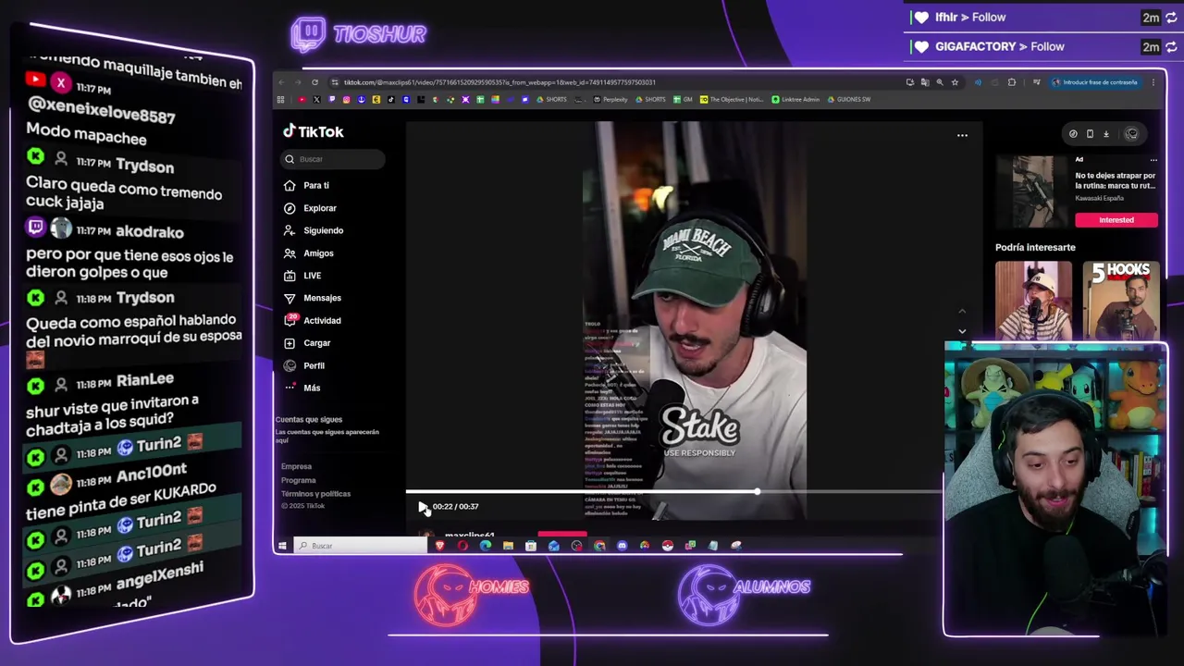Click the TikTok coin icon top right
Image resolution: width=1184 pixels, height=666 pixels.
[x=1073, y=134]
